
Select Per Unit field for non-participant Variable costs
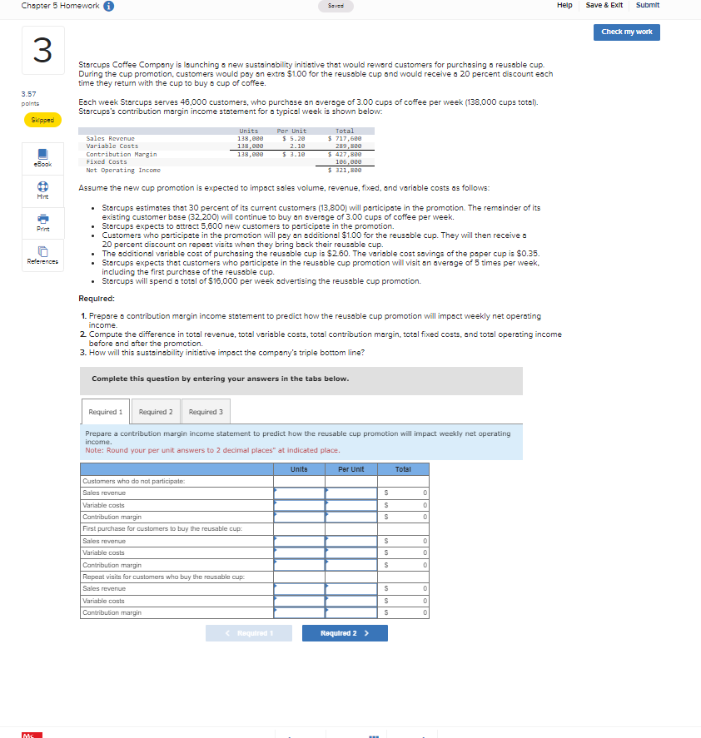[x=351, y=505]
